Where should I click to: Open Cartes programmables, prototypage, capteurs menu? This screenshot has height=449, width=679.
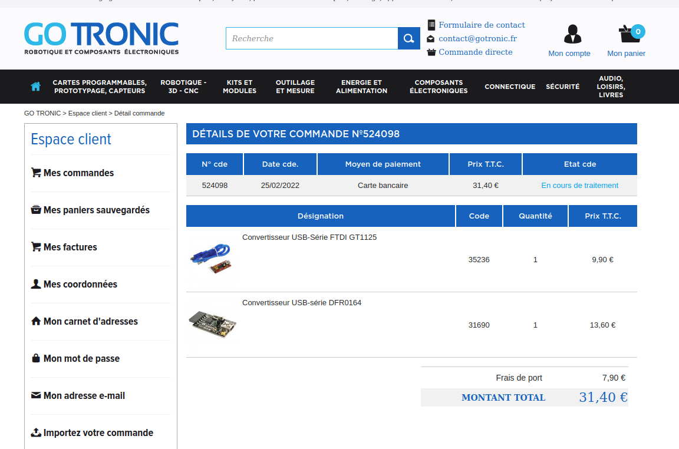pyautogui.click(x=100, y=87)
